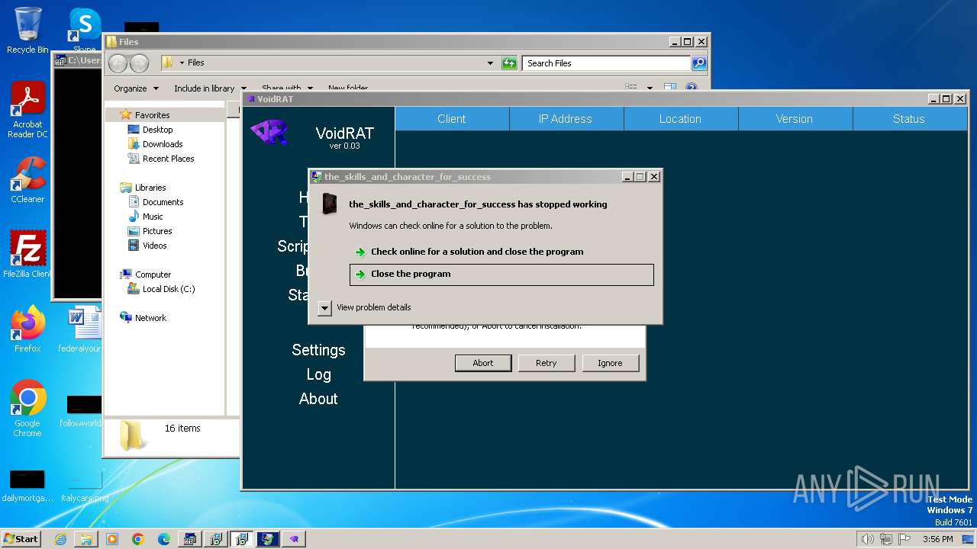Open Organize dropdown in Files window
The image size is (977, 549).
click(x=136, y=88)
